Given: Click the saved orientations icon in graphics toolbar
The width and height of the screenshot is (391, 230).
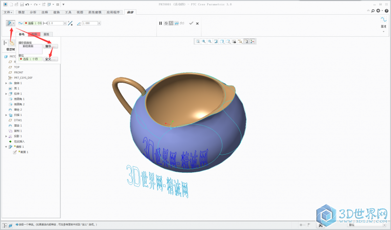Looking at the screenshot, I should pos(228,42).
